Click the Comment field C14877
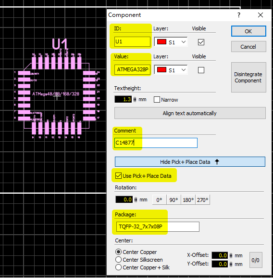Screen dimensions: 273x279 156,143
